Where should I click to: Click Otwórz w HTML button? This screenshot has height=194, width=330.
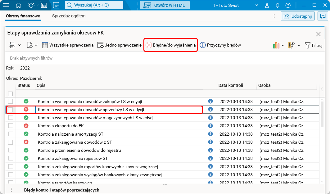point(165,5)
